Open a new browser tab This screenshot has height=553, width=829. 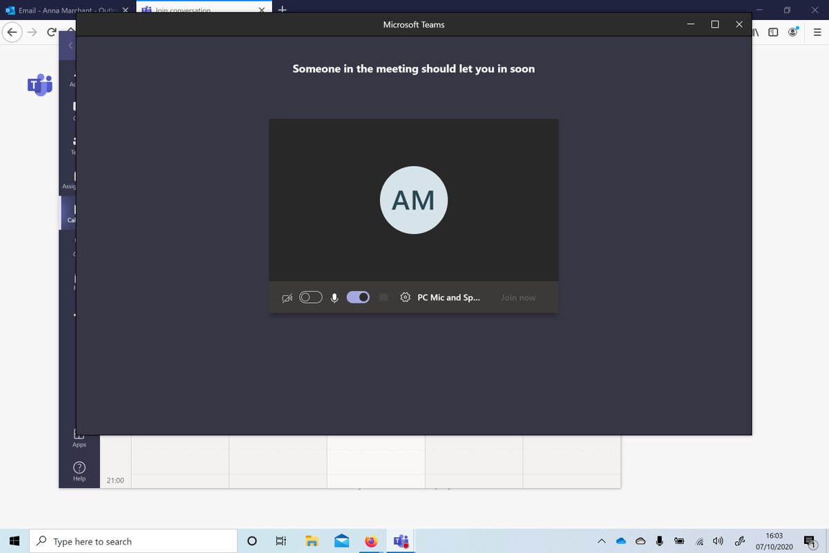[x=283, y=10]
